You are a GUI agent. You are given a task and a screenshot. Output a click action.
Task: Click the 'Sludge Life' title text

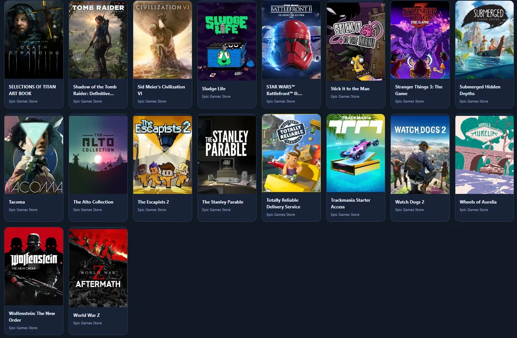click(214, 89)
